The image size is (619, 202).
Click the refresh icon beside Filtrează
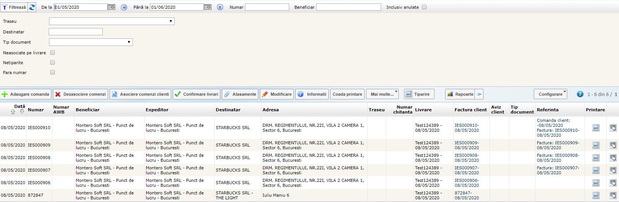point(32,7)
